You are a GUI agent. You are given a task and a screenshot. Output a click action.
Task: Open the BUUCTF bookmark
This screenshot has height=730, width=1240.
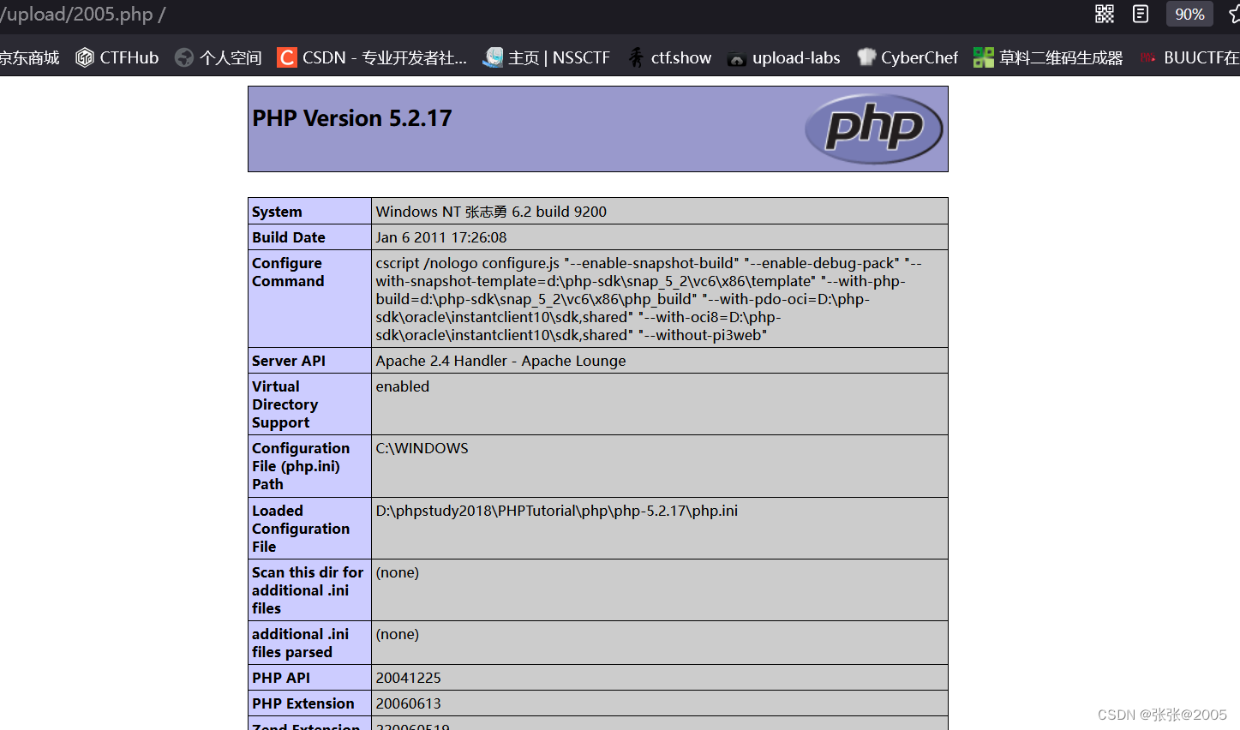pyautogui.click(x=1189, y=57)
